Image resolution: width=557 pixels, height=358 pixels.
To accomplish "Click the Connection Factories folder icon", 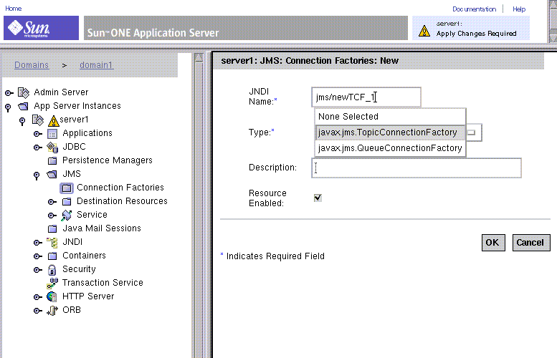I will [x=67, y=188].
